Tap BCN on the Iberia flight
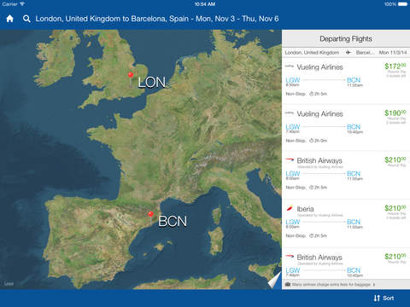 (x=354, y=222)
